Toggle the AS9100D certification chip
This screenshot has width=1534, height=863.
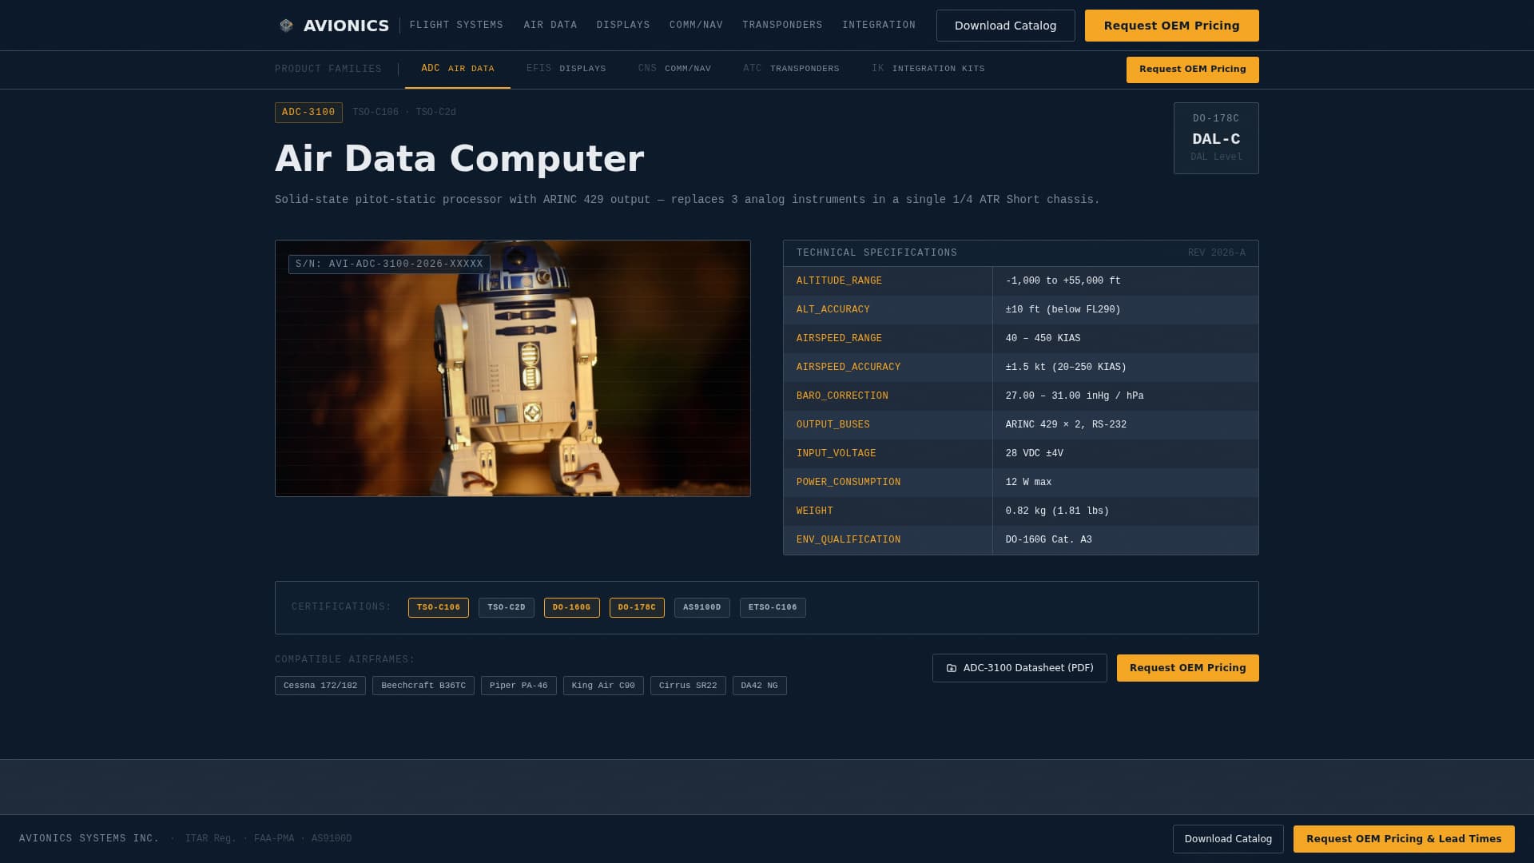[x=701, y=607]
